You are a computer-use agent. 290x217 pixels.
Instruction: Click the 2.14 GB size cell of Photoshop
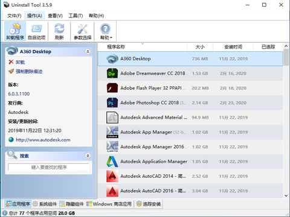click(x=200, y=103)
